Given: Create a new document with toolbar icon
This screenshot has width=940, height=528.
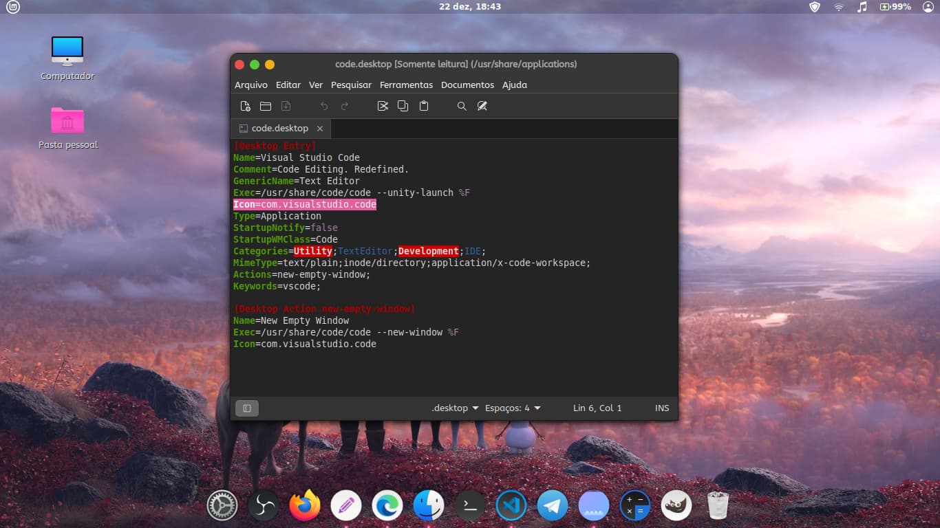Looking at the screenshot, I should [245, 106].
